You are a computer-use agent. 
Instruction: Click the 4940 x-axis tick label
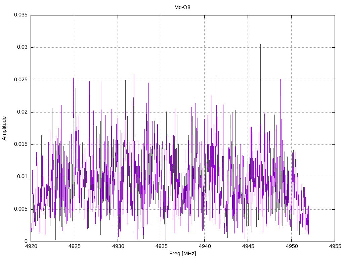[205, 246]
